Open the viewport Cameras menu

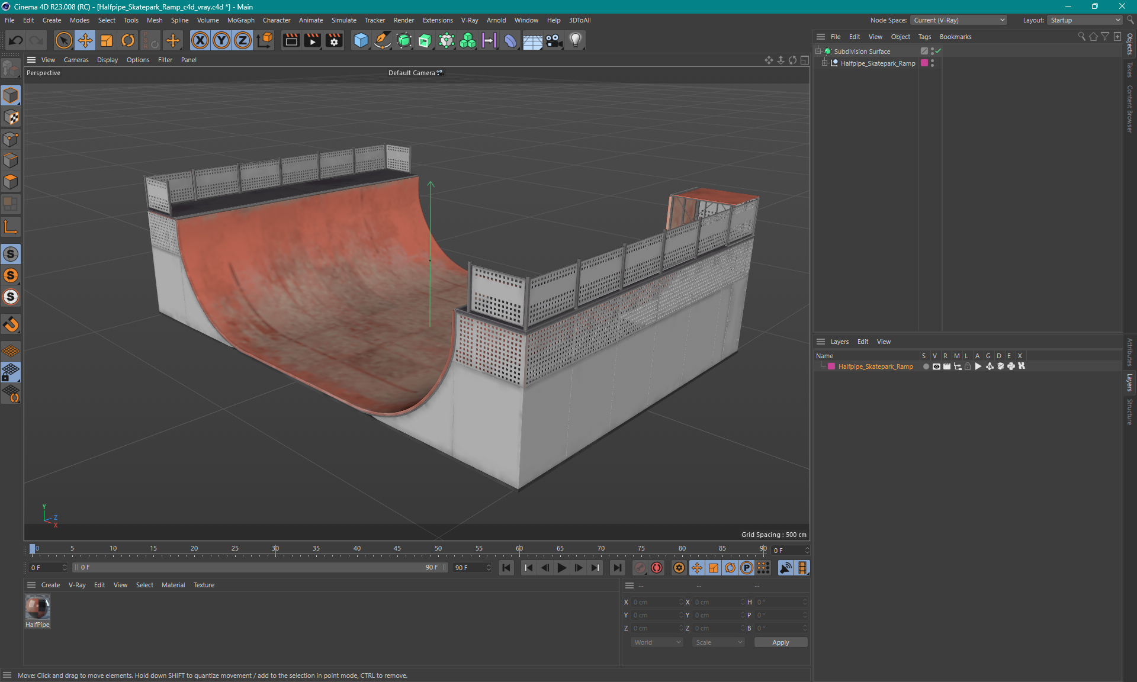click(x=76, y=60)
